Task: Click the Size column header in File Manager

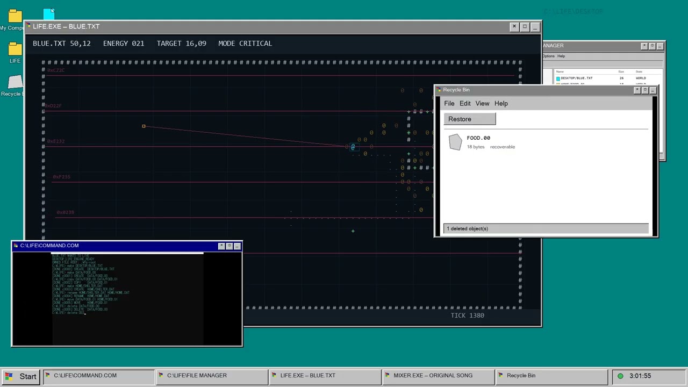Action: coord(621,71)
